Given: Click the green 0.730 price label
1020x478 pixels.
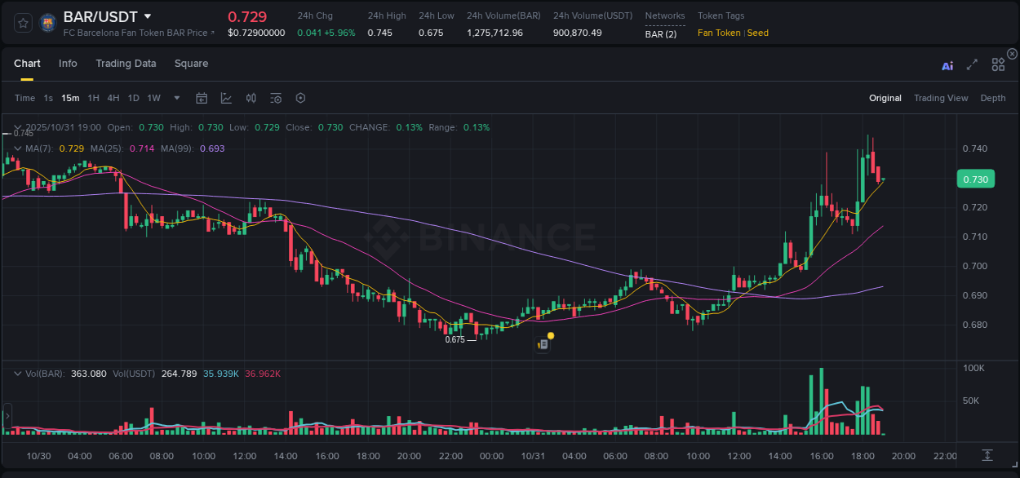Looking at the screenshot, I should [x=975, y=179].
